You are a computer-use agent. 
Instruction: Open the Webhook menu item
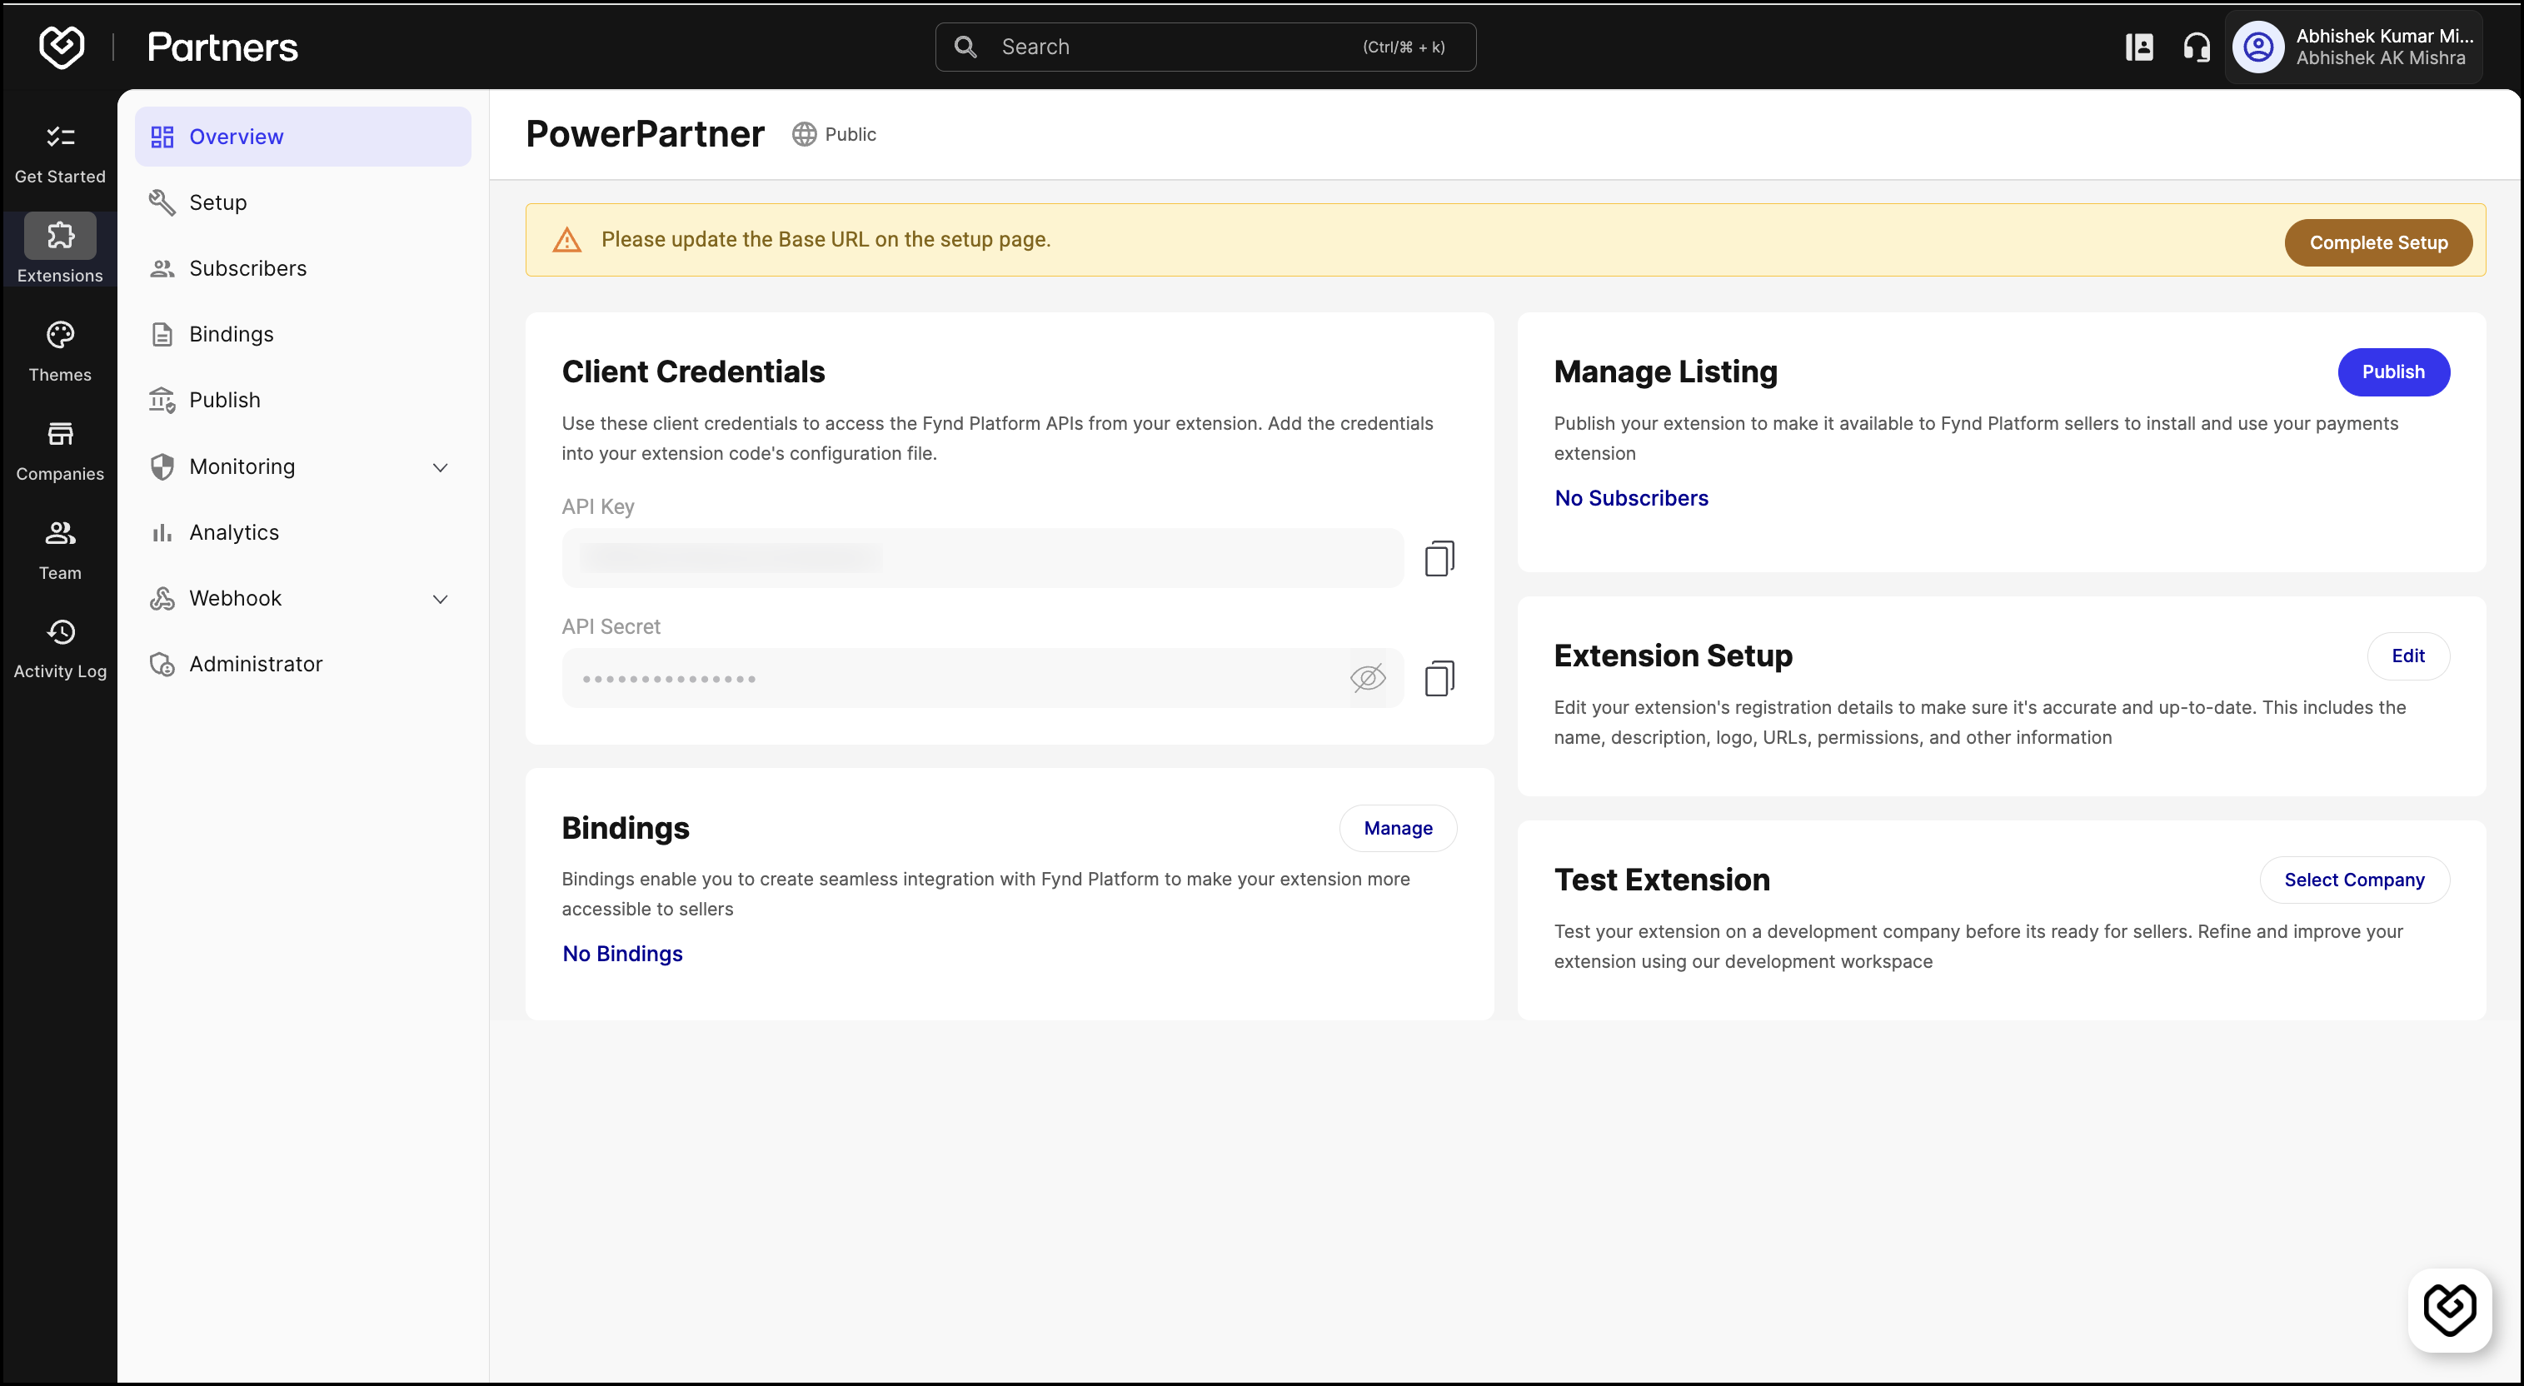[x=302, y=599]
